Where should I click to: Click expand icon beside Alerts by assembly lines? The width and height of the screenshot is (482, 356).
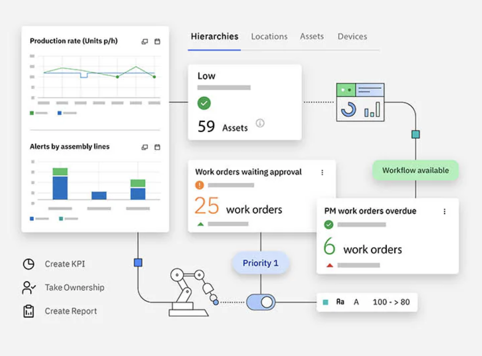click(x=145, y=147)
